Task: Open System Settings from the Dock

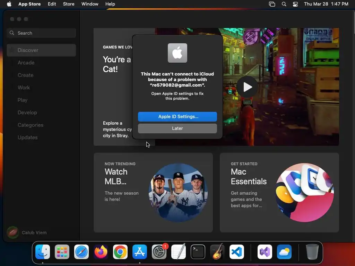Action: click(159, 252)
